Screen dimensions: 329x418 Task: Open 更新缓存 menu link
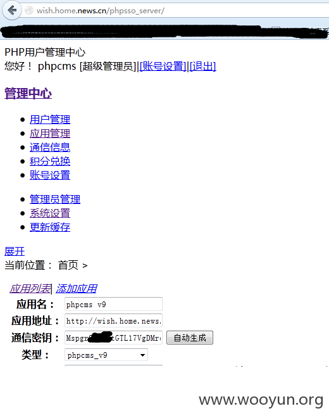point(50,227)
